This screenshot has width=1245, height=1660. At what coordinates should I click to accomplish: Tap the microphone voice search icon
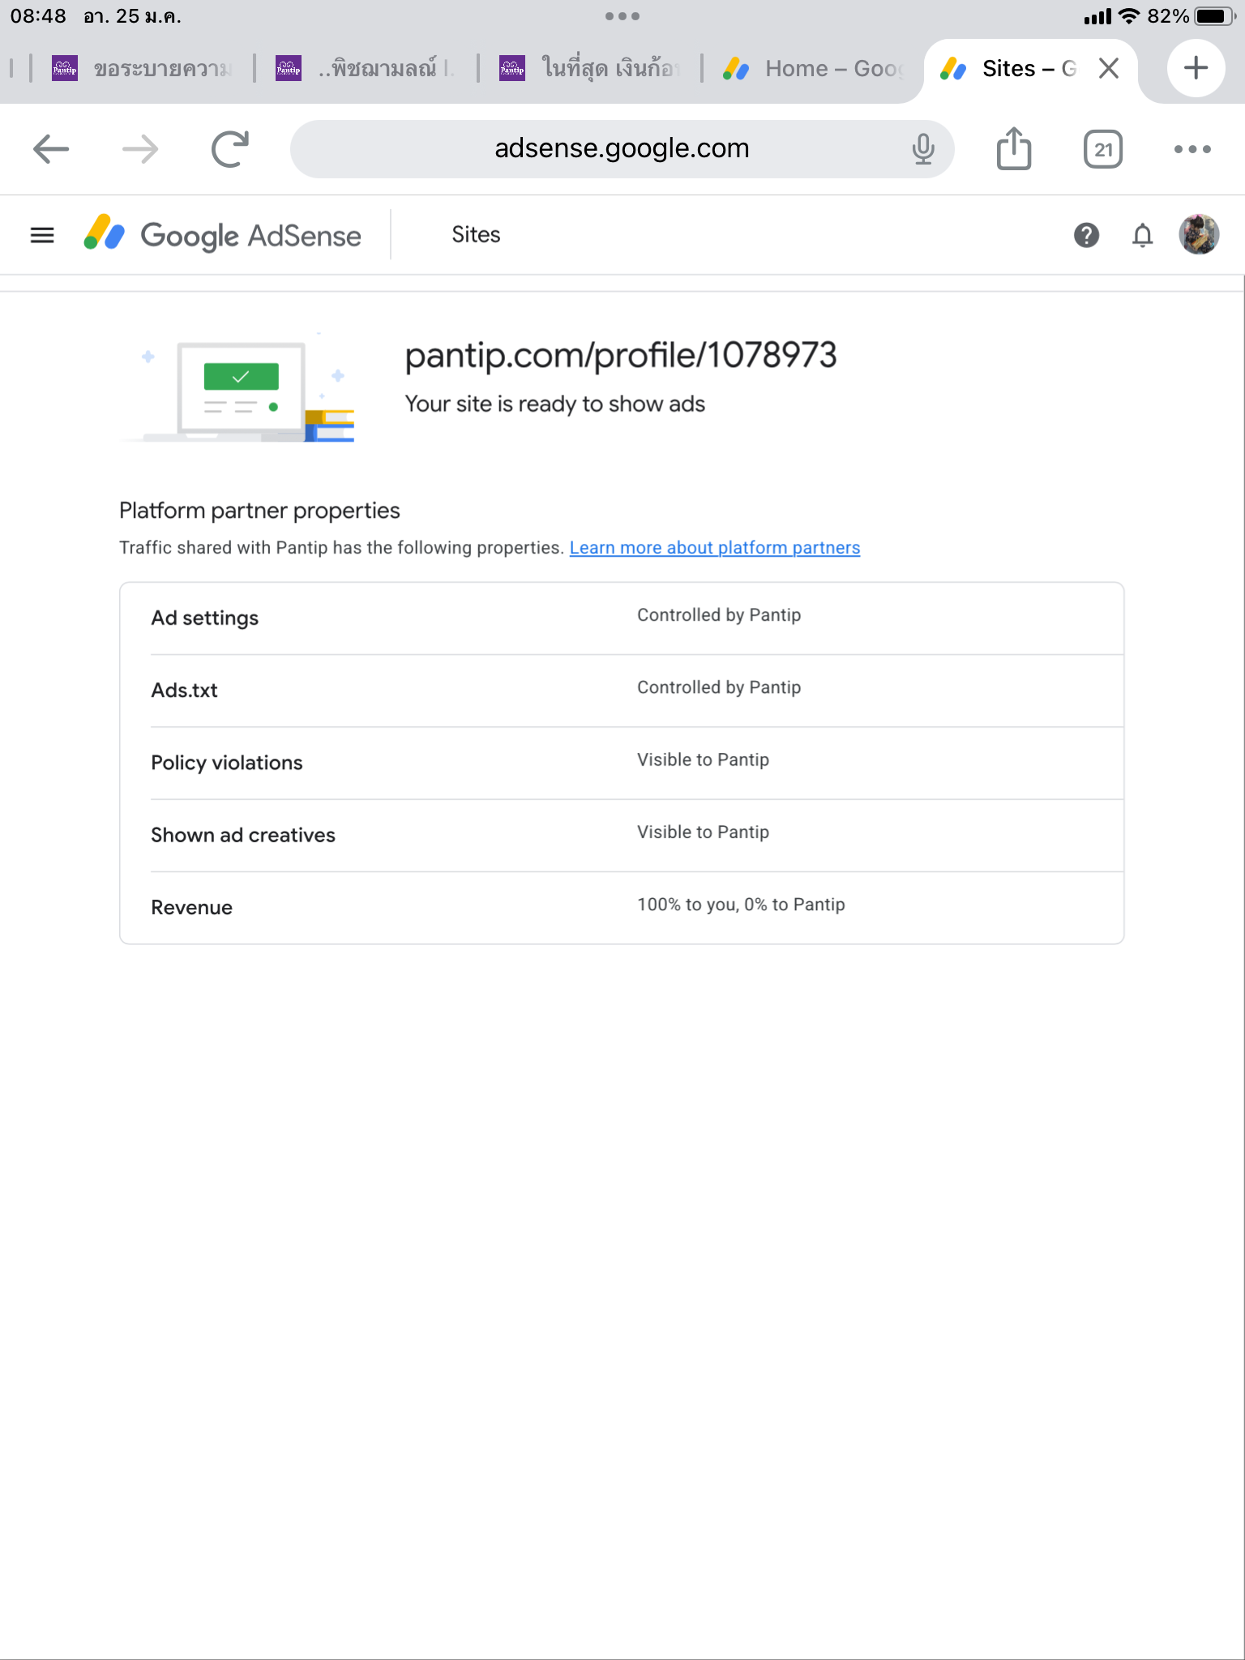[923, 149]
